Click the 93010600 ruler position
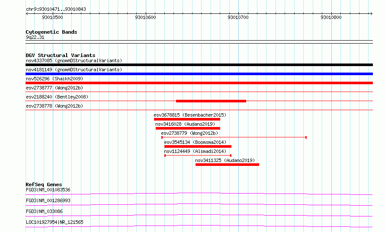This screenshot has height=232, width=385. coord(146,17)
